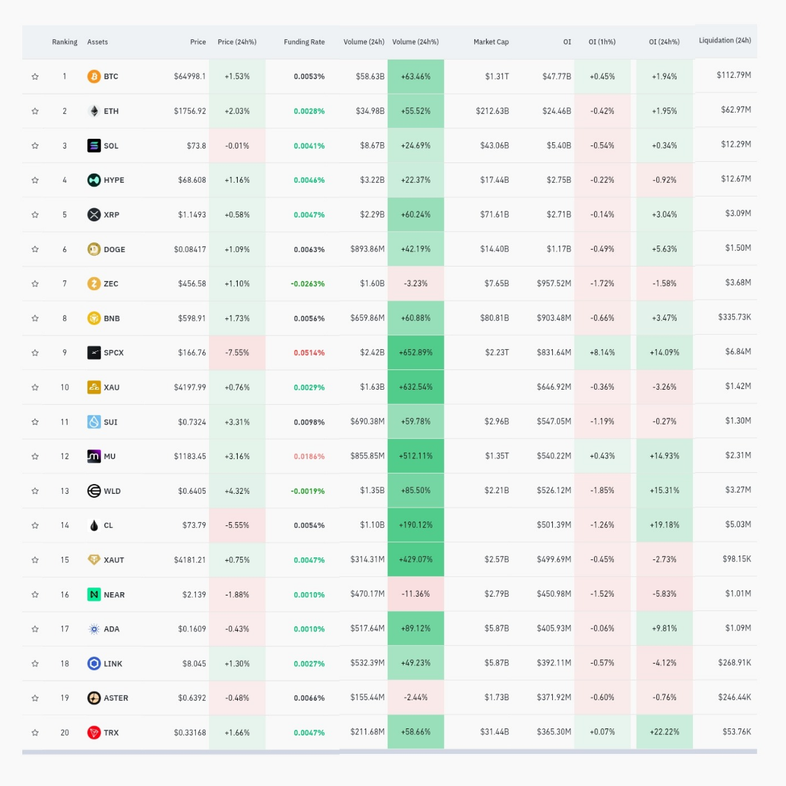Click the CL oil drop icon
This screenshot has width=786, height=786.
[94, 525]
